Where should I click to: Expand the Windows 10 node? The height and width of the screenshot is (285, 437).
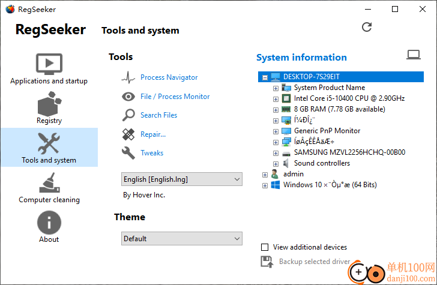(x=265, y=186)
